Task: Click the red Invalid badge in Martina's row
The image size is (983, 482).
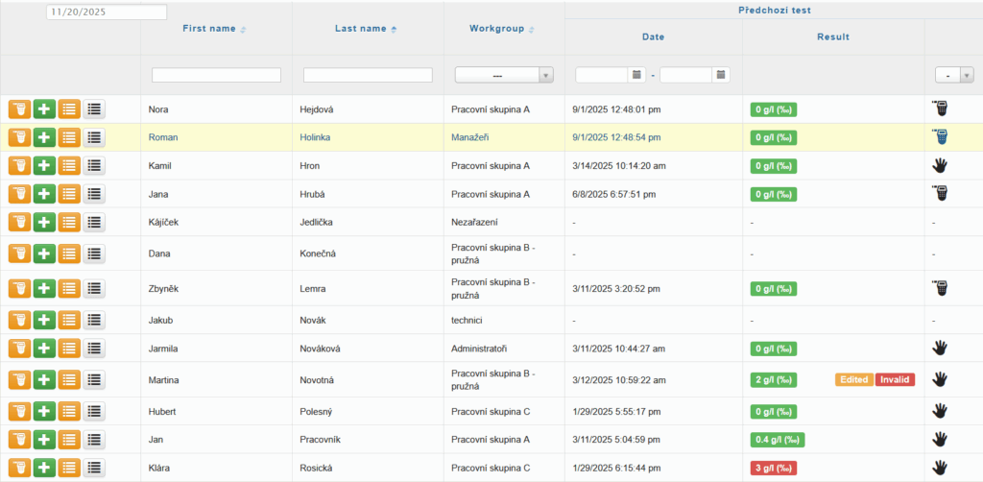Action: click(895, 380)
